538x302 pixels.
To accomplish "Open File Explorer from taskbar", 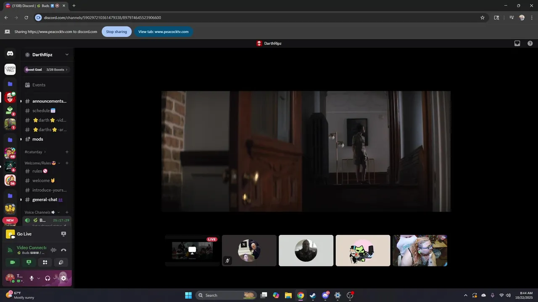I will pos(288,295).
